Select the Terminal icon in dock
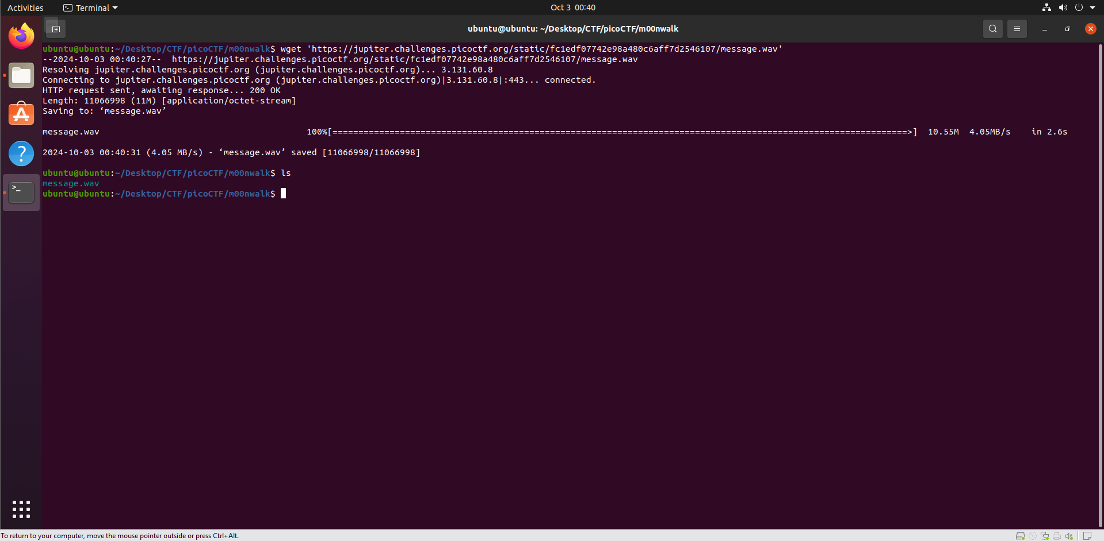The height and width of the screenshot is (541, 1104). [21, 193]
